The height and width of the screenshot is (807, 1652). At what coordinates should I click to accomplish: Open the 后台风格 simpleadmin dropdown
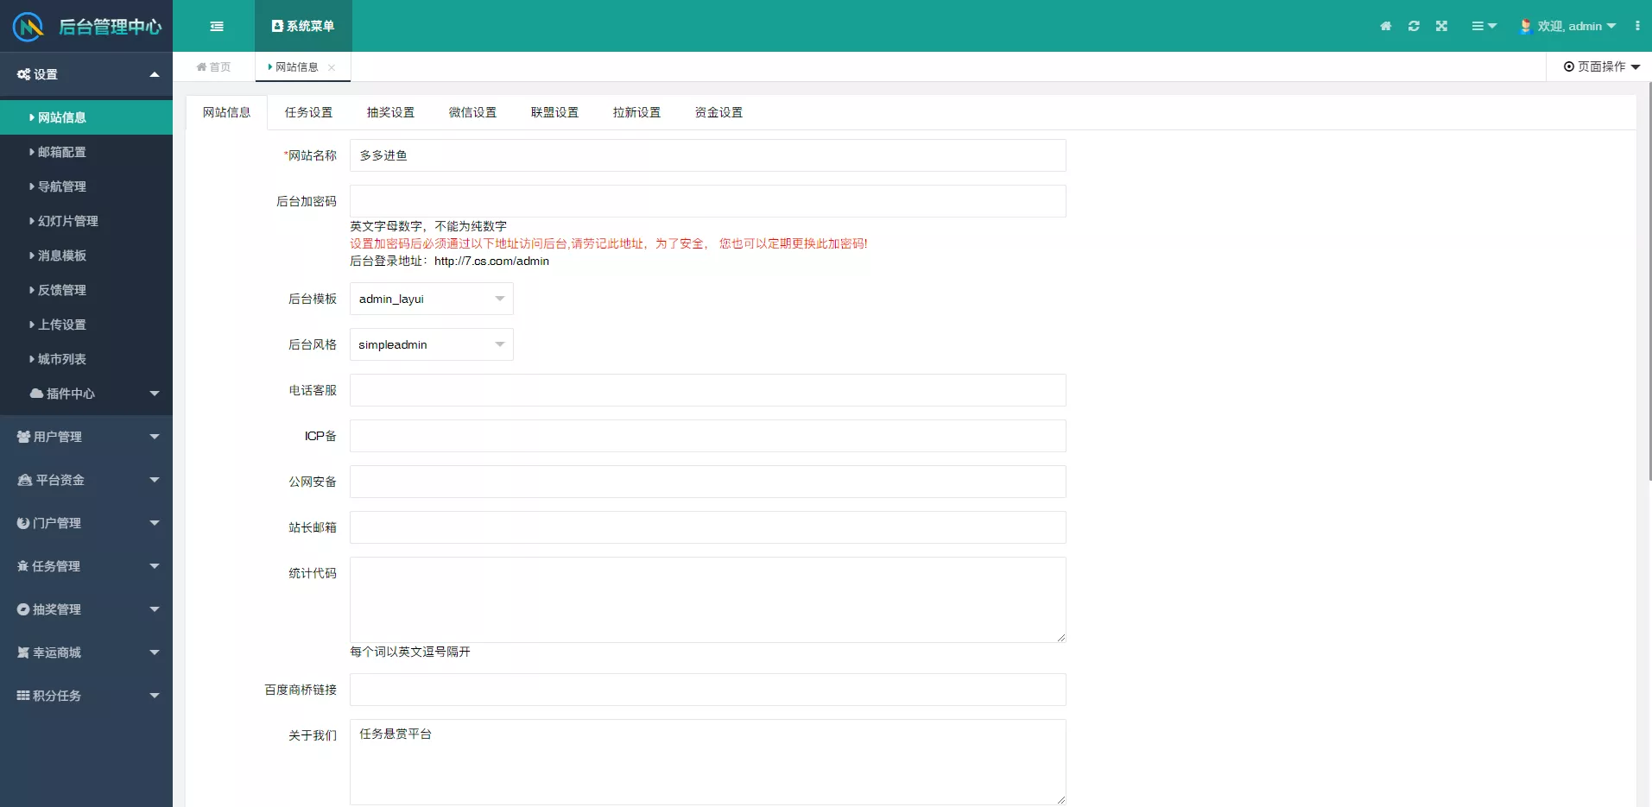(431, 344)
